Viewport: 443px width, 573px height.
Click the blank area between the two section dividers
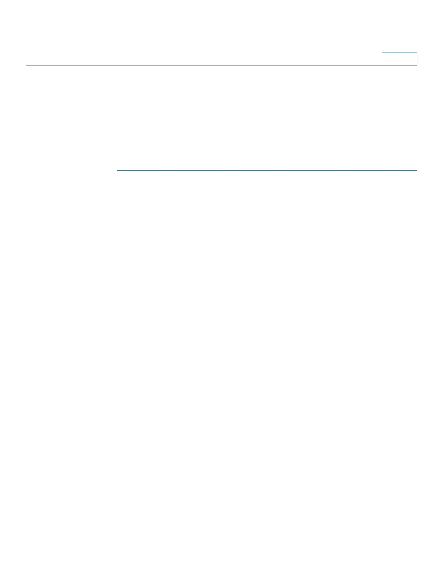pos(267,279)
